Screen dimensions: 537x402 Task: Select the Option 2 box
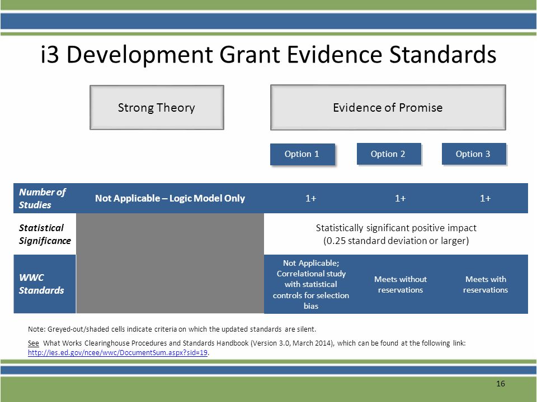389,154
